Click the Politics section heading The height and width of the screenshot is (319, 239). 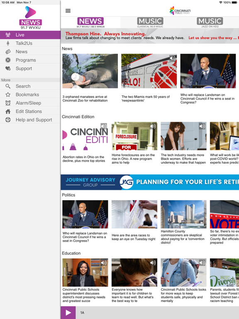tap(68, 195)
